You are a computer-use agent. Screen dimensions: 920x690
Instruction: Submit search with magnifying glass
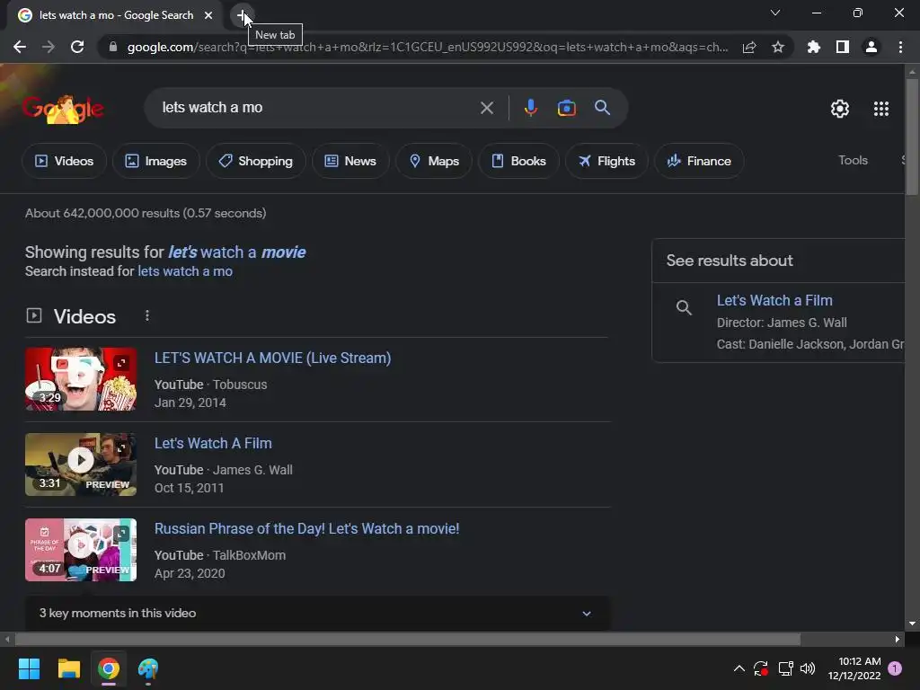pyautogui.click(x=602, y=108)
